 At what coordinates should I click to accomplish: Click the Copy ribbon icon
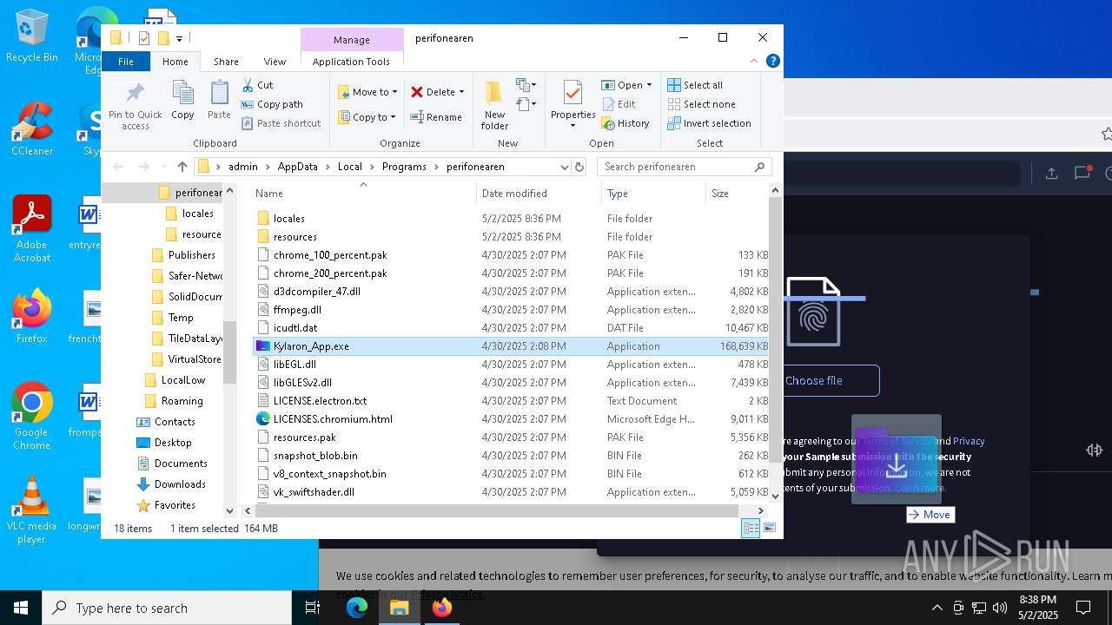[x=182, y=101]
